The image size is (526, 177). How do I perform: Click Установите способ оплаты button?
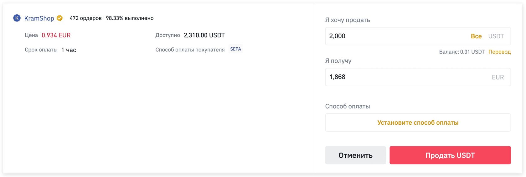[x=418, y=122]
